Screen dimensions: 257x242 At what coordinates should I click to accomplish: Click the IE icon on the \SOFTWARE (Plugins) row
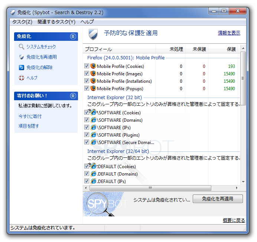(x=94, y=135)
